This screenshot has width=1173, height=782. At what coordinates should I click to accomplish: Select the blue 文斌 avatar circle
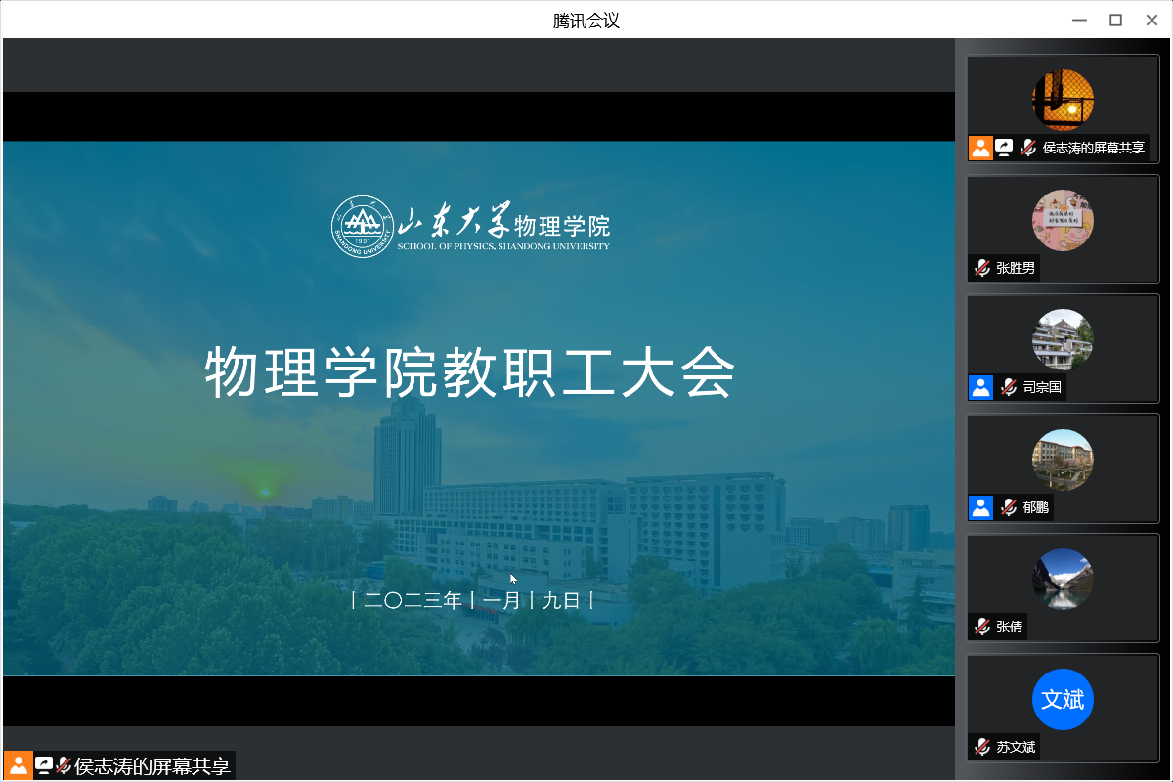(x=1063, y=699)
